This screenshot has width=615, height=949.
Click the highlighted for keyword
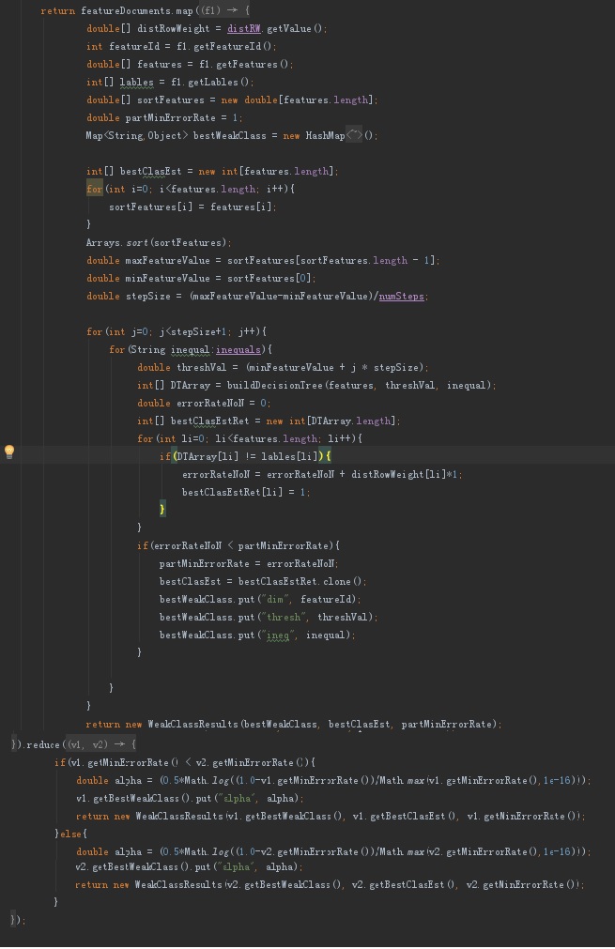(95, 189)
